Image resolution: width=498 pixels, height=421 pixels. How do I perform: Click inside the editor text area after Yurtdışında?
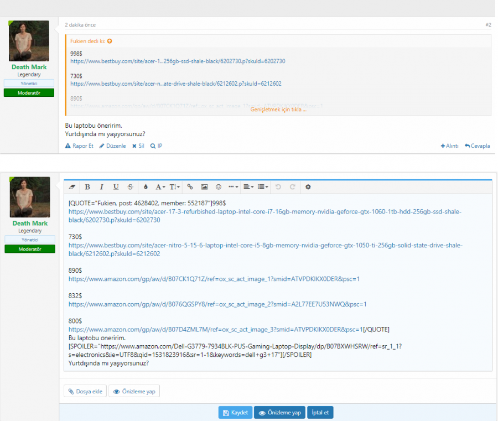pos(108,363)
